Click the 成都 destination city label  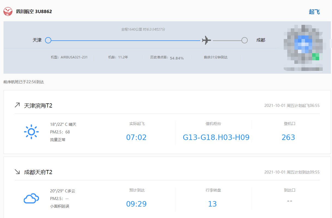pos(261,40)
